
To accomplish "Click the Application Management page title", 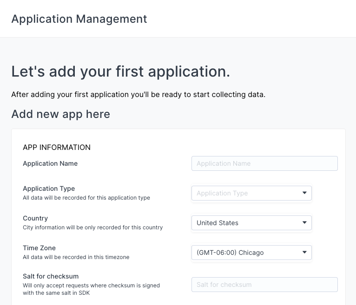I will pos(79,19).
